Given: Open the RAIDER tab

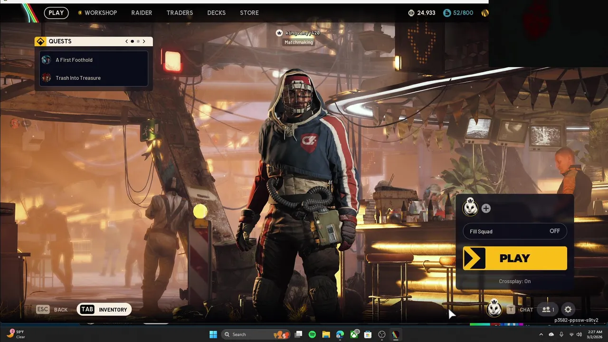Looking at the screenshot, I should [x=142, y=13].
